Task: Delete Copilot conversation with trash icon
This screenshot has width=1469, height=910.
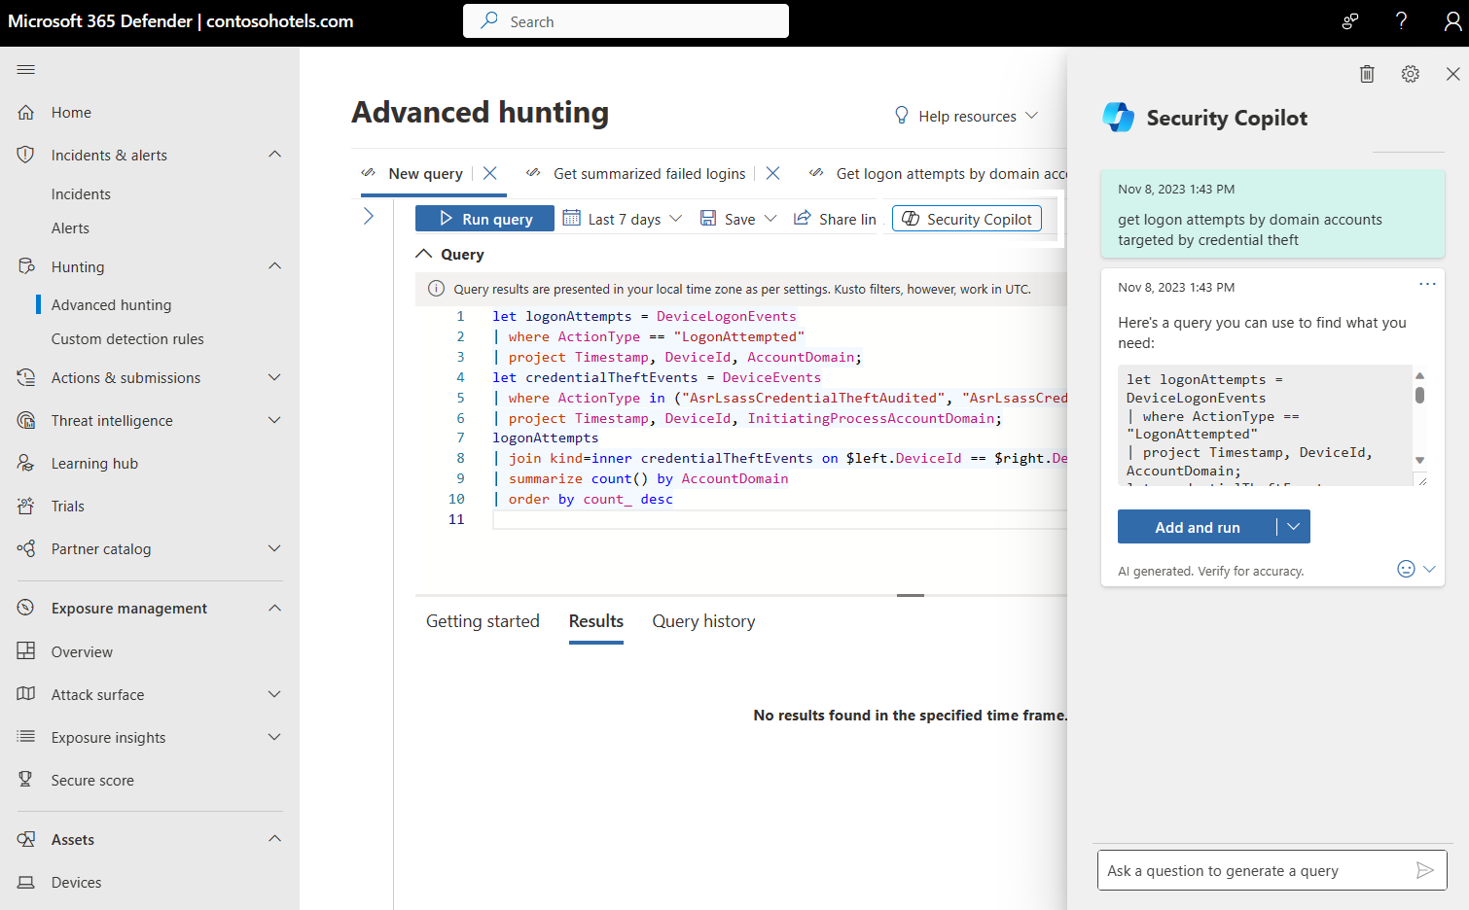Action: [1367, 74]
